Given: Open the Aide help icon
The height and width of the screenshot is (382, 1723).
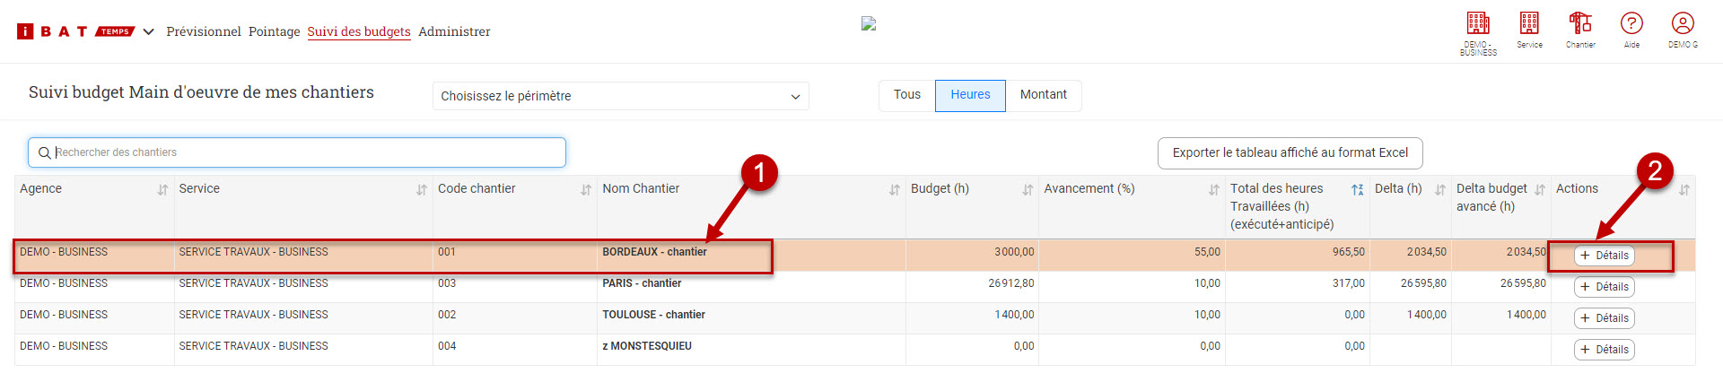Looking at the screenshot, I should pos(1631,24).
